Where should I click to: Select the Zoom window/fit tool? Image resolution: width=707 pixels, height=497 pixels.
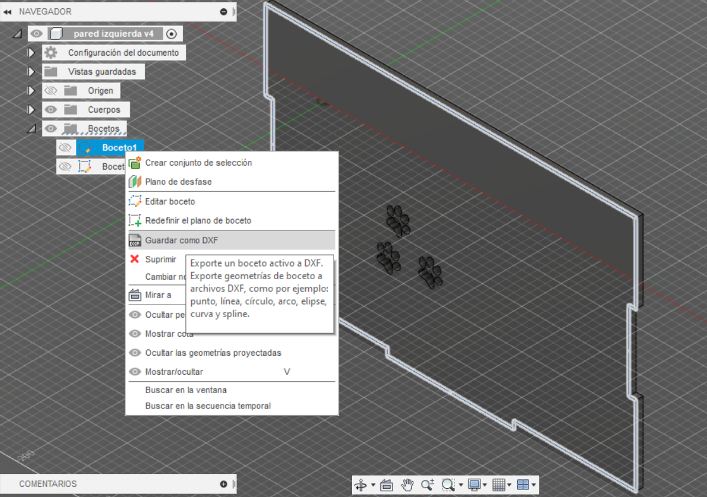click(448, 485)
